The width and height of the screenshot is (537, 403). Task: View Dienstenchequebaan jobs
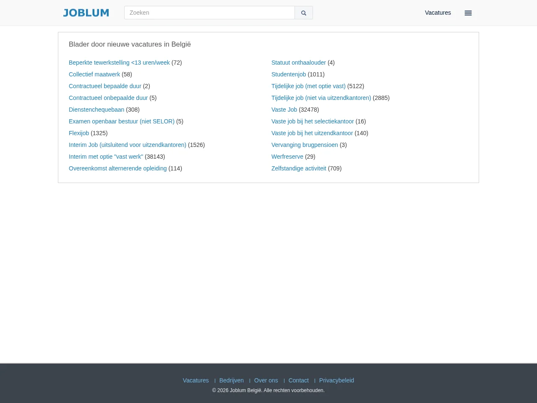pos(96,110)
